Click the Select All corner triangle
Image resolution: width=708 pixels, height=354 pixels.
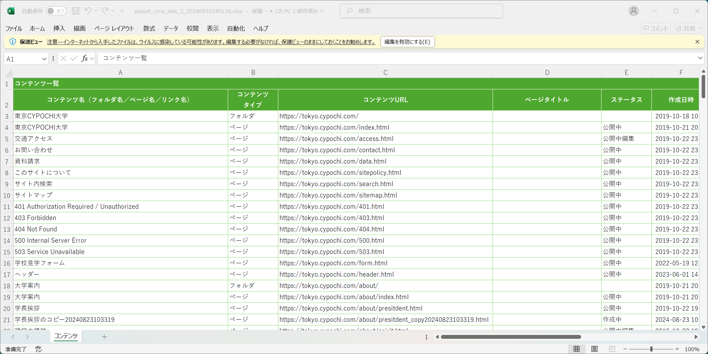[x=8, y=73]
